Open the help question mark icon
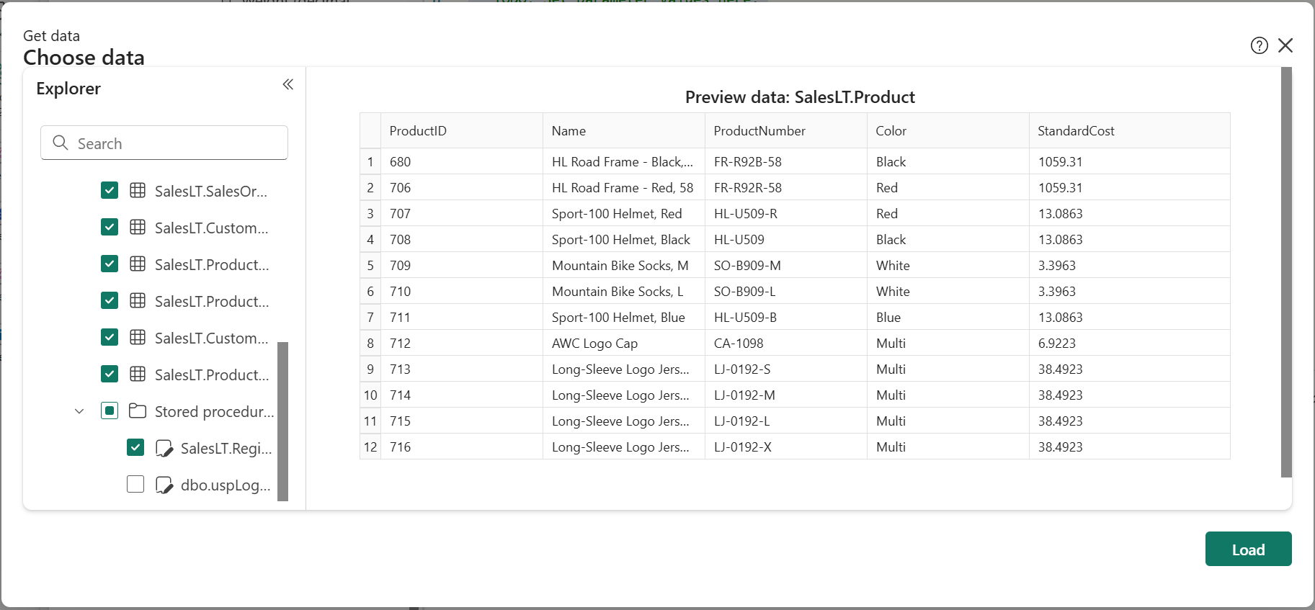 coord(1259,46)
